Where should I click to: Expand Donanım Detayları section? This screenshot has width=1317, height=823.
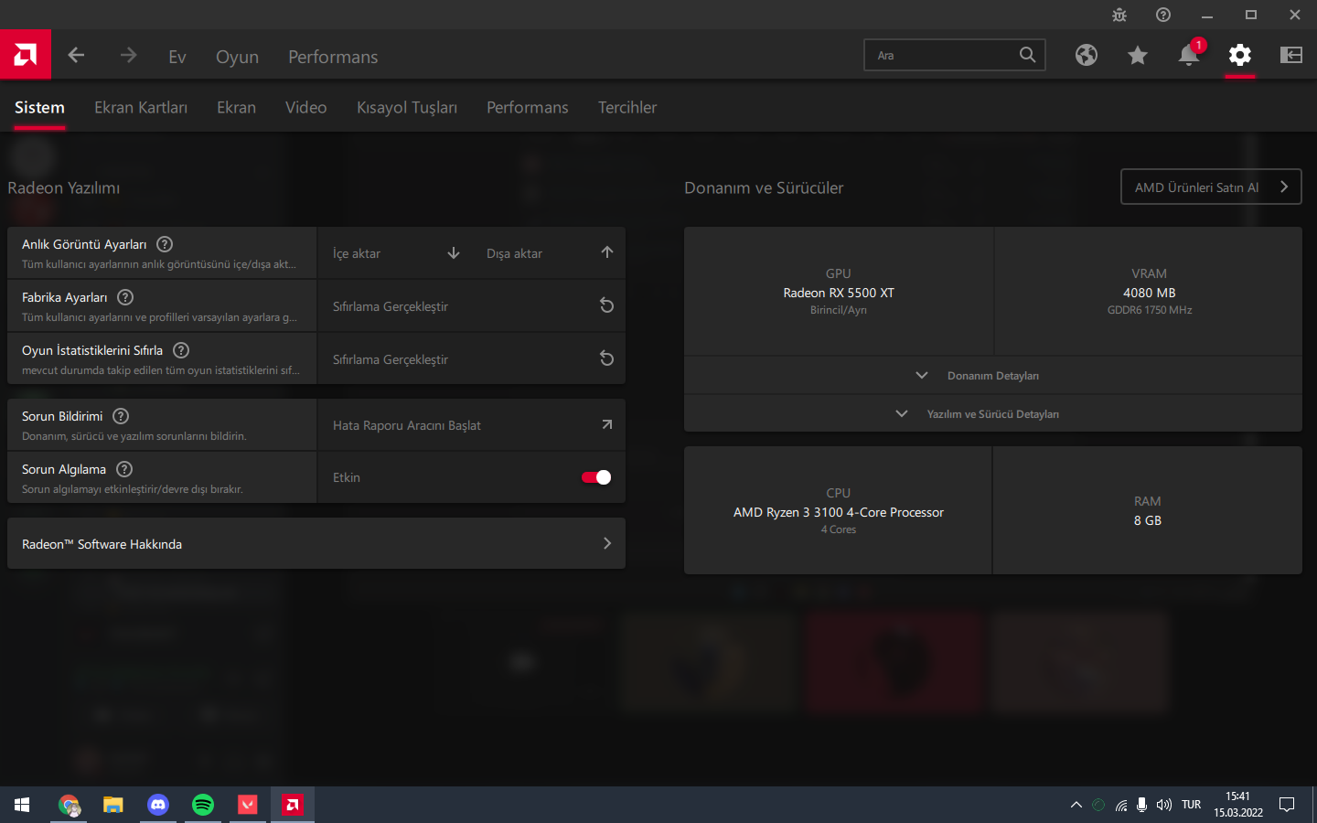[993, 376]
